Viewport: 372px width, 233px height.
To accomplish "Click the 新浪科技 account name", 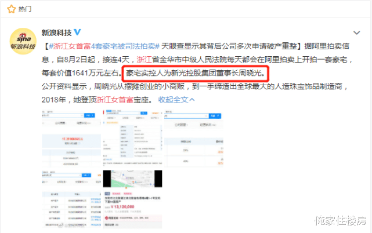I will click(x=56, y=32).
